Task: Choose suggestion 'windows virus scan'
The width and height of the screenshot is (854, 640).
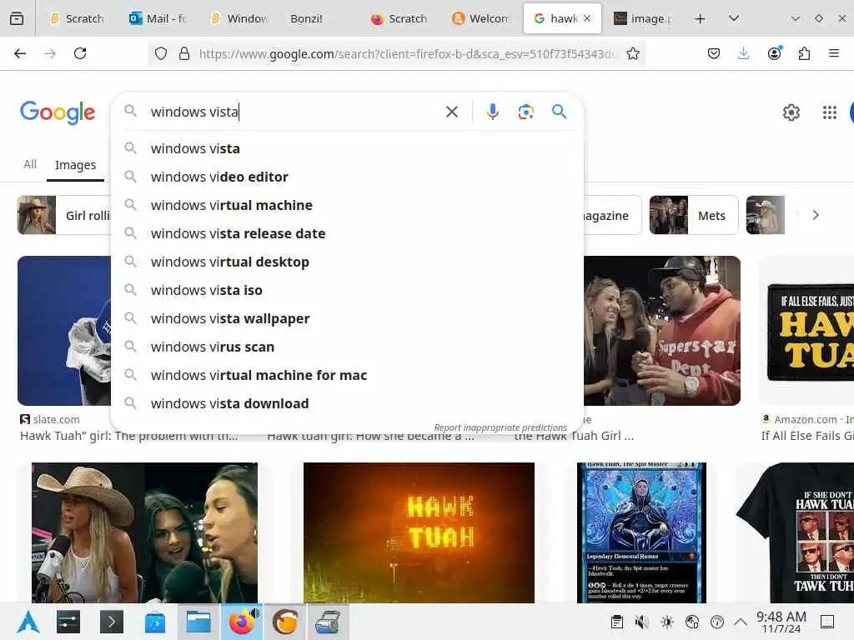Action: pos(349,347)
